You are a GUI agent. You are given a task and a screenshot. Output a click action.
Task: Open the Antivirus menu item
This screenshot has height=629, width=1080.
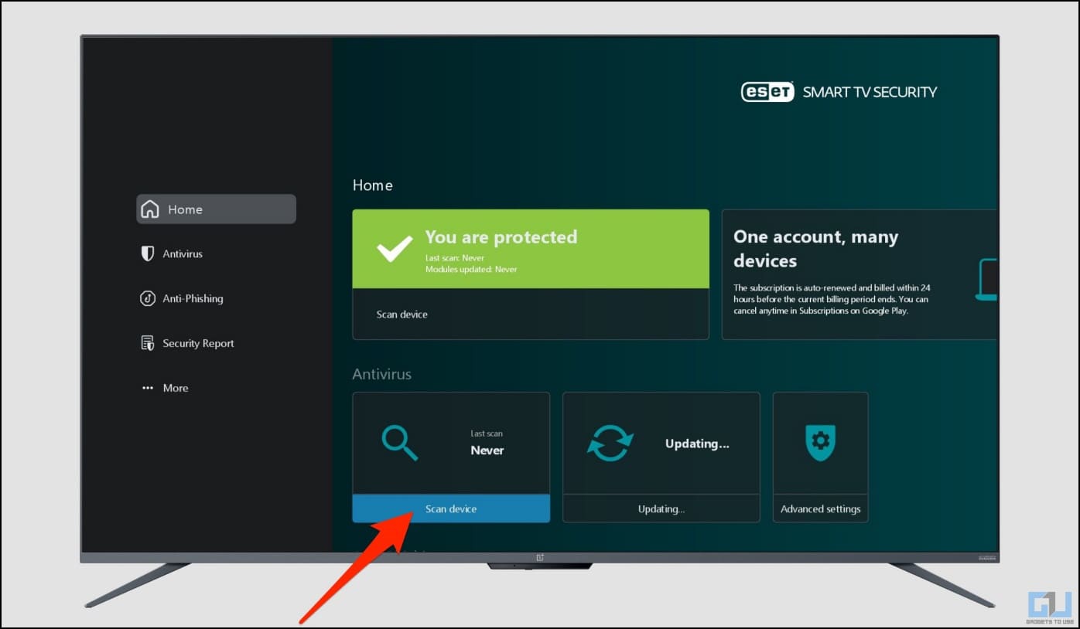[183, 253]
